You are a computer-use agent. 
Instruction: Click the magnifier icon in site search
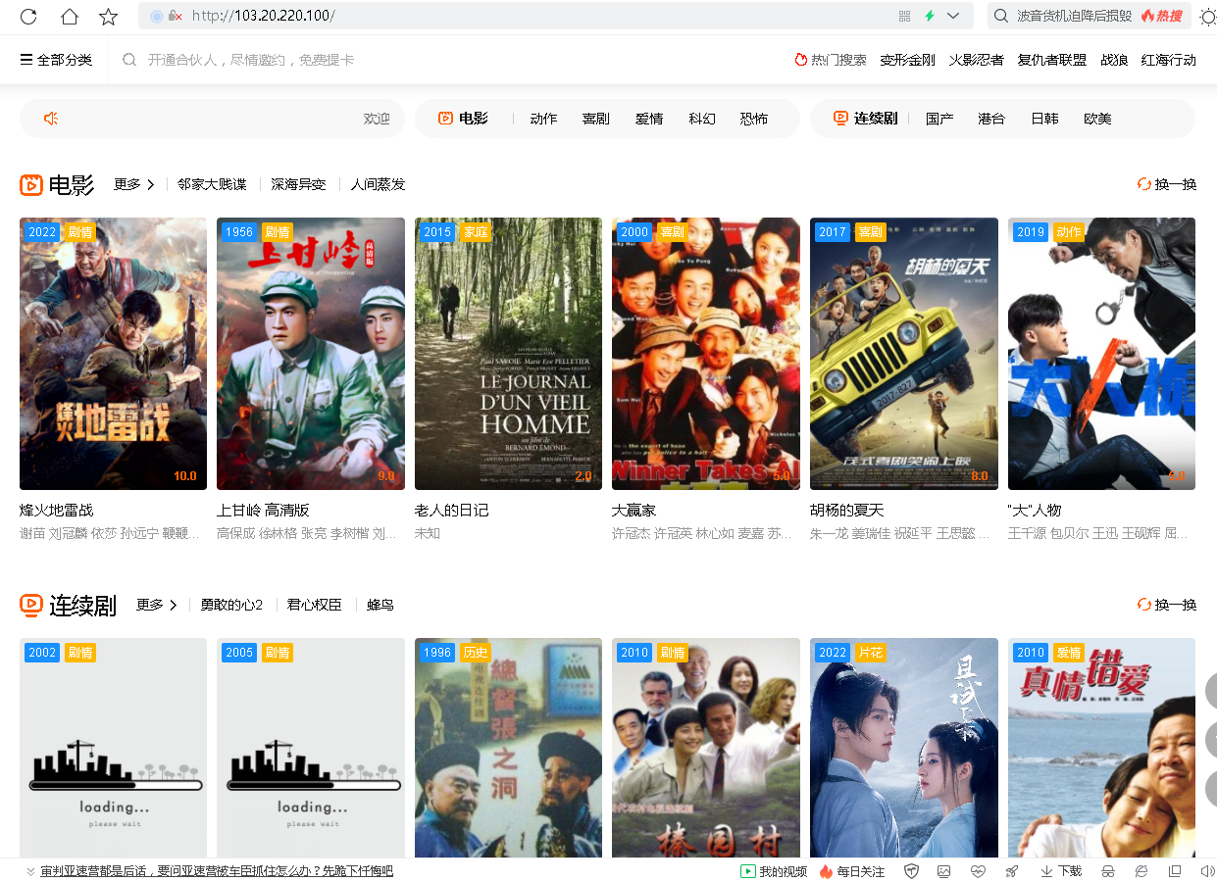click(129, 60)
